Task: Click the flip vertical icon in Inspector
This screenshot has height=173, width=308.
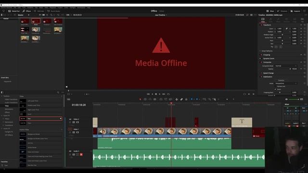Action: (281, 47)
